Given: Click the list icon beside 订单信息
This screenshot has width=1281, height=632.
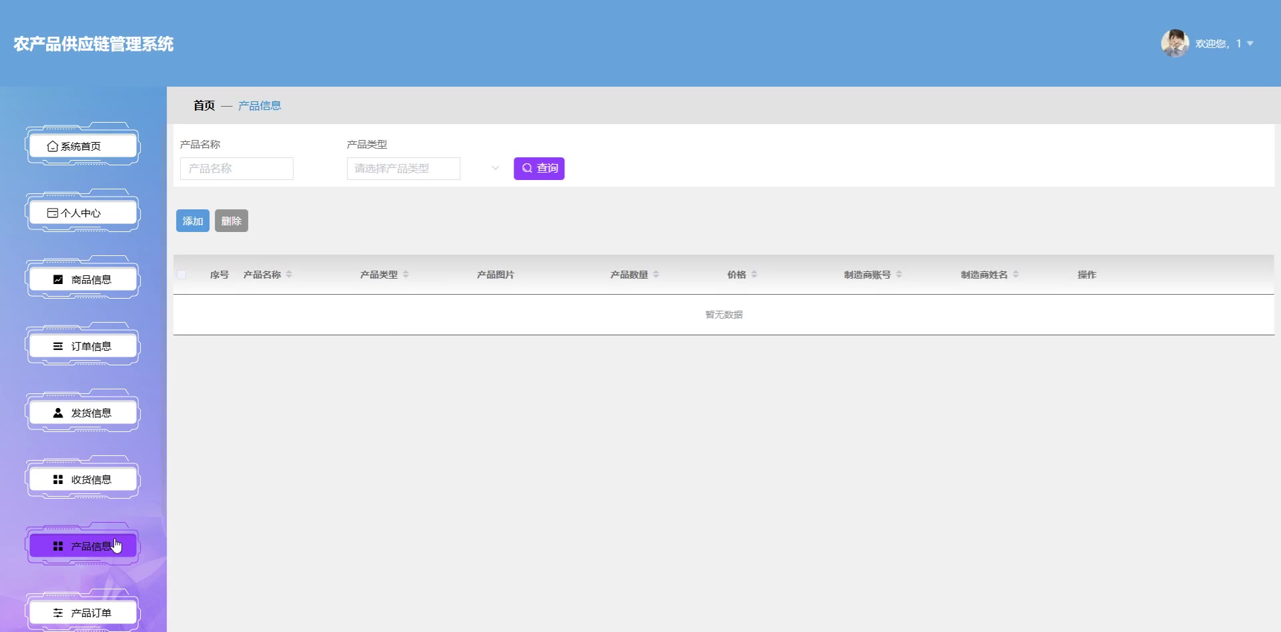Looking at the screenshot, I should [58, 346].
